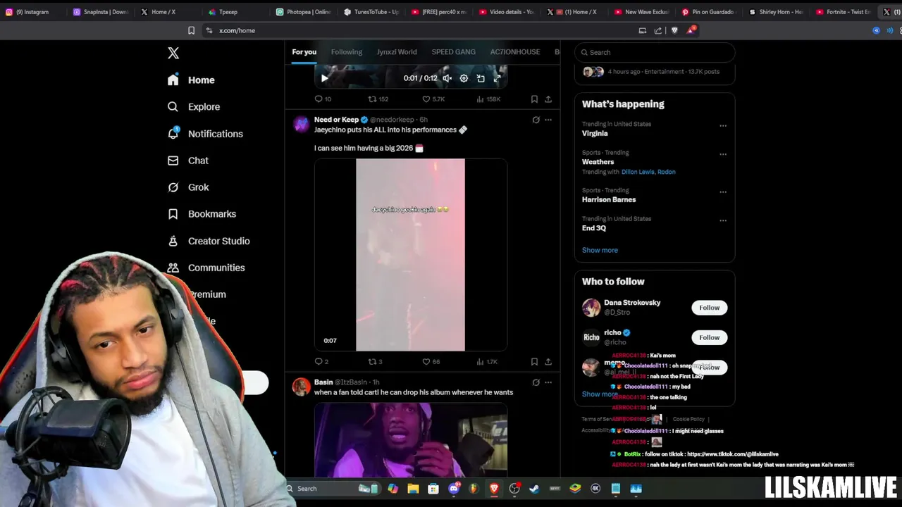Image resolution: width=902 pixels, height=507 pixels.
Task: Reply to Need or Keep post
Action: click(x=321, y=362)
